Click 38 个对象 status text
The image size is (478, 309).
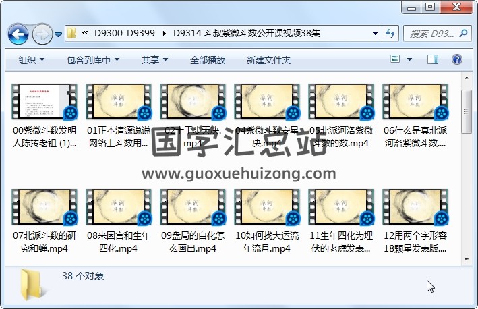(x=83, y=276)
